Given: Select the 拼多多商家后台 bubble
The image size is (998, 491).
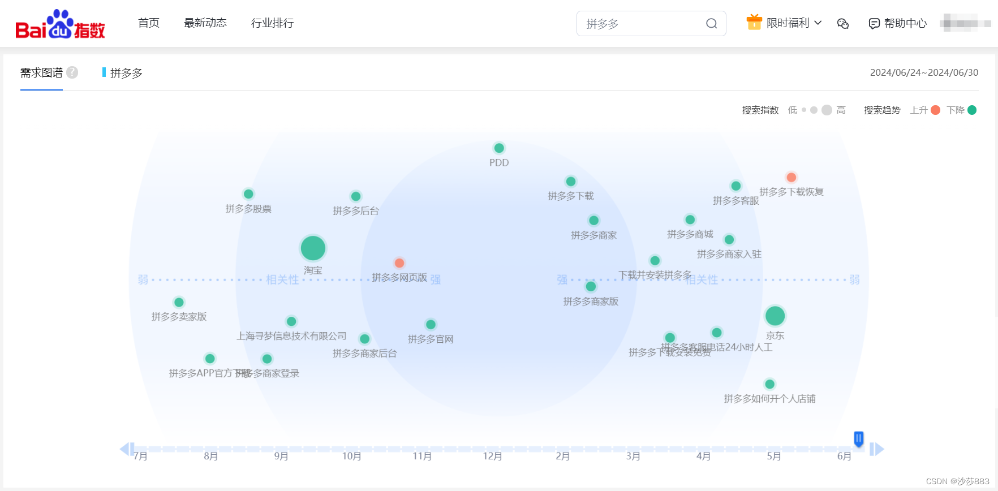Looking at the screenshot, I should click(x=364, y=339).
